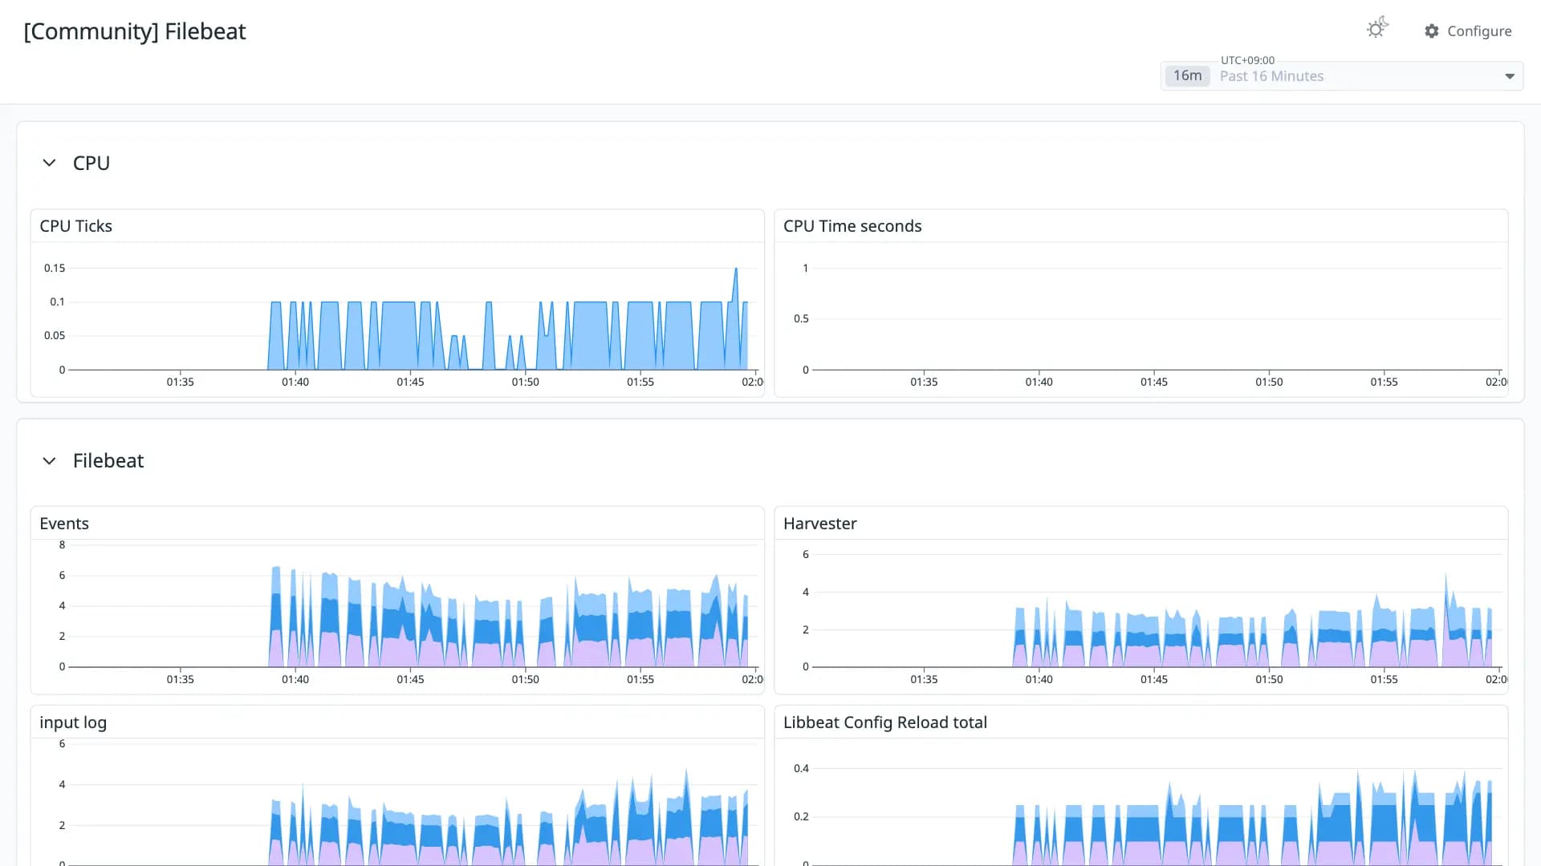Screen dimensions: 1541x866
Task: Click the Libbeat Config Reload chart area
Action: 1157,810
